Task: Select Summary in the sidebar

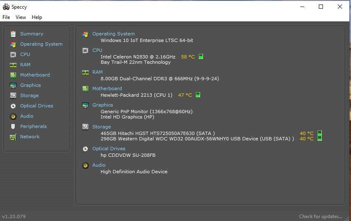Action: click(31, 34)
